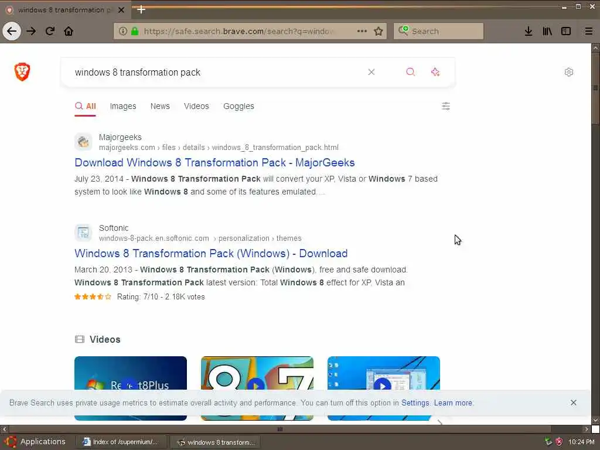The width and height of the screenshot is (600, 450).
Task: Play the blue desktop video thumbnail
Action: click(x=383, y=388)
